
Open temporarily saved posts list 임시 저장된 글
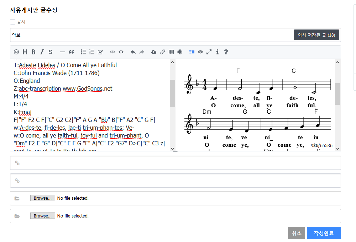tap(316, 35)
